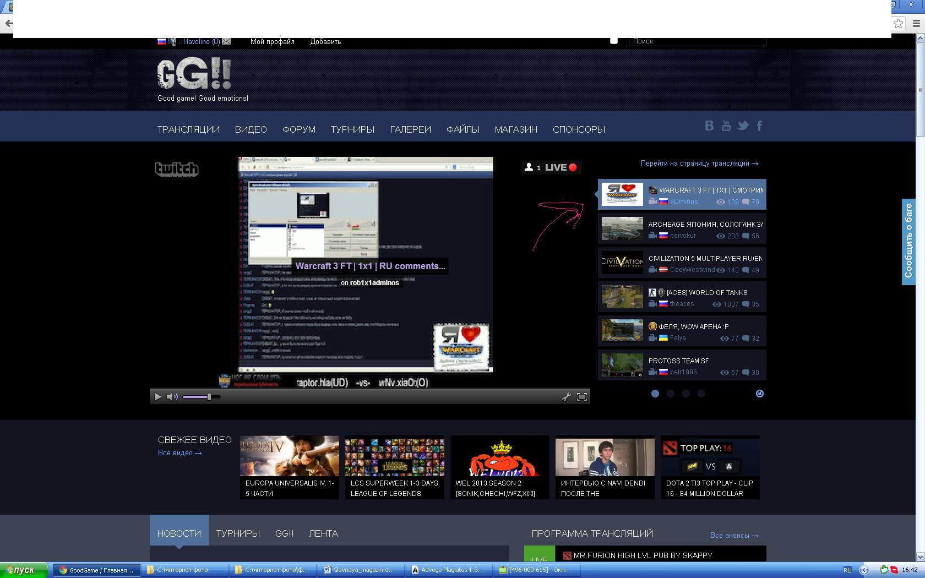Open the YouTube social icon
925x578 pixels.
(x=726, y=126)
